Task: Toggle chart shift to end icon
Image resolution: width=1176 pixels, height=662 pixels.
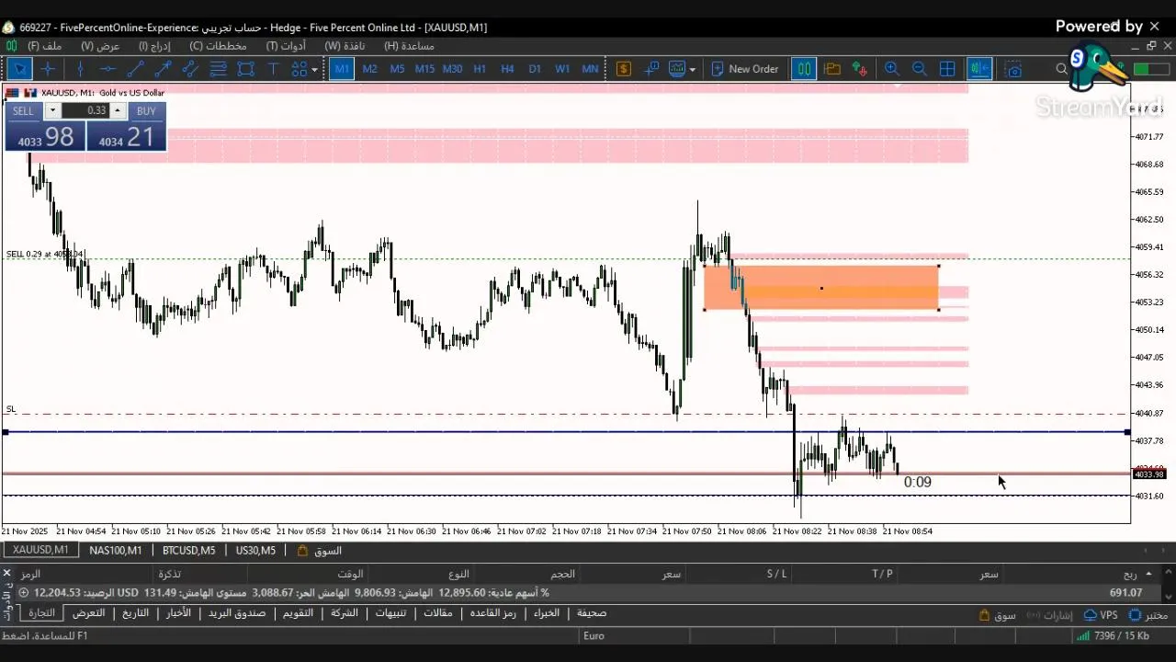Action: 979,69
